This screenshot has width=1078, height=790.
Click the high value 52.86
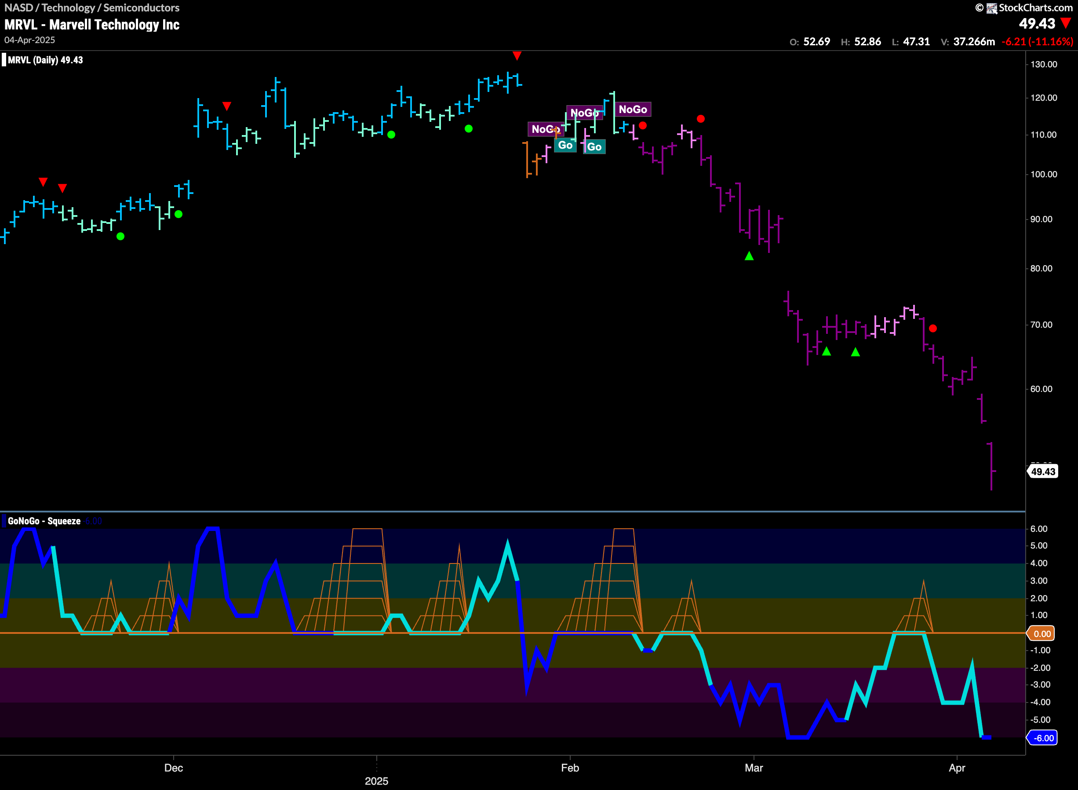(867, 42)
